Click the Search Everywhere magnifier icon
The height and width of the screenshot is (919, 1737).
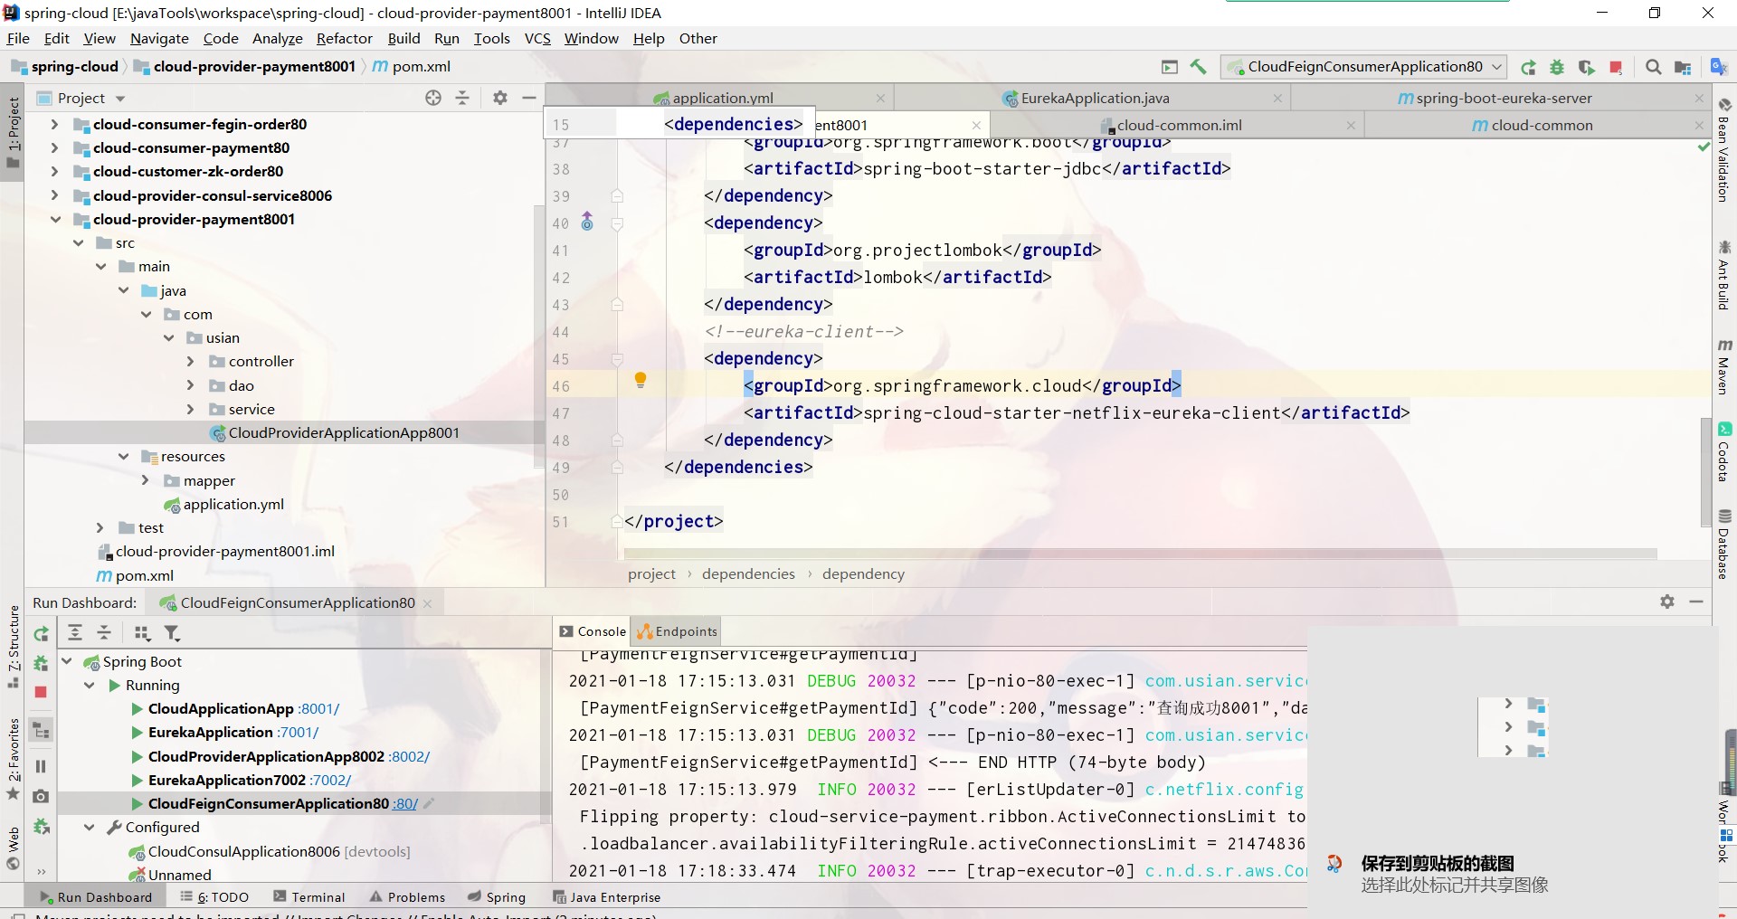pyautogui.click(x=1654, y=67)
